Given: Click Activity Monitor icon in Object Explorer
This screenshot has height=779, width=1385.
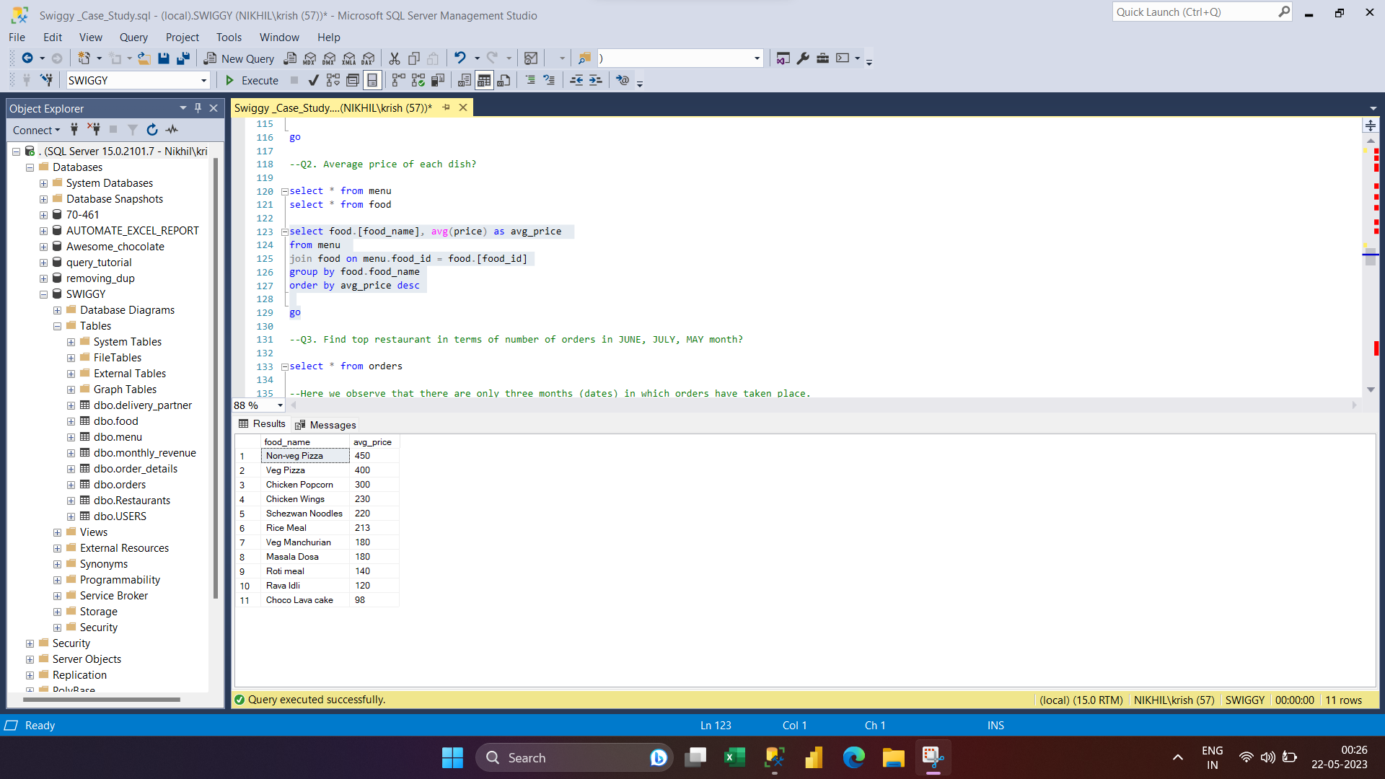Looking at the screenshot, I should (172, 130).
